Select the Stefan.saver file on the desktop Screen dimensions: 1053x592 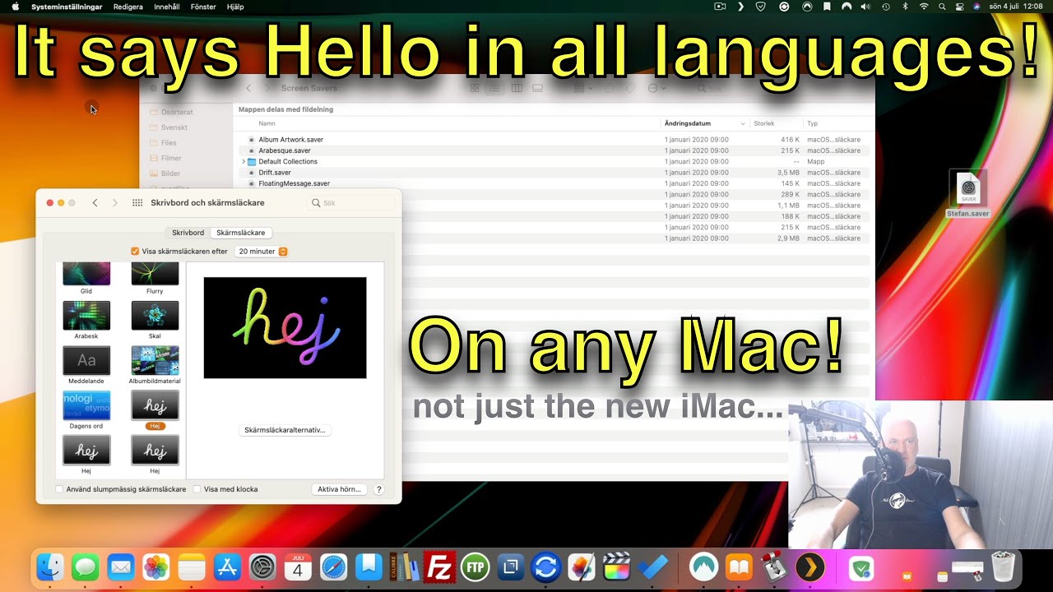(x=968, y=194)
